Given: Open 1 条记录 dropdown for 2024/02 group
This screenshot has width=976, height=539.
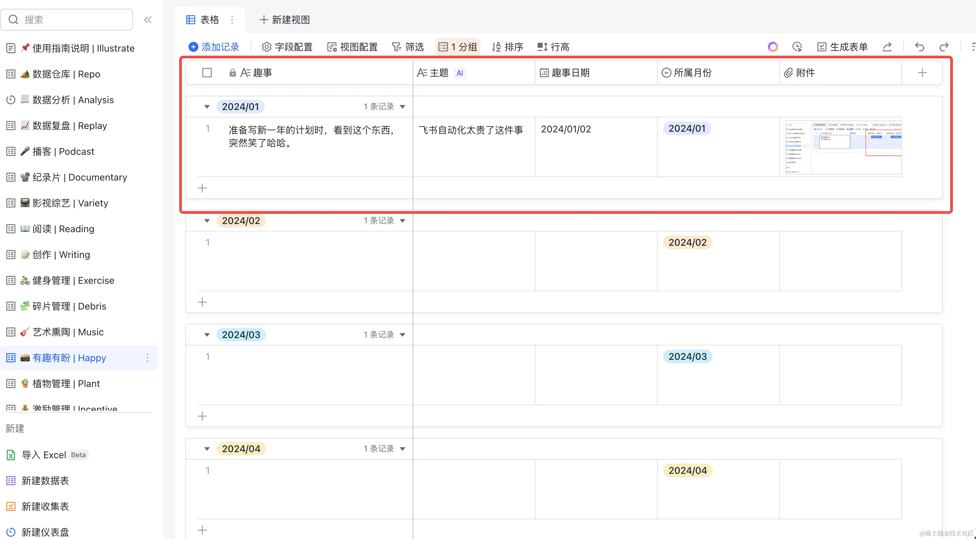Looking at the screenshot, I should pyautogui.click(x=402, y=221).
